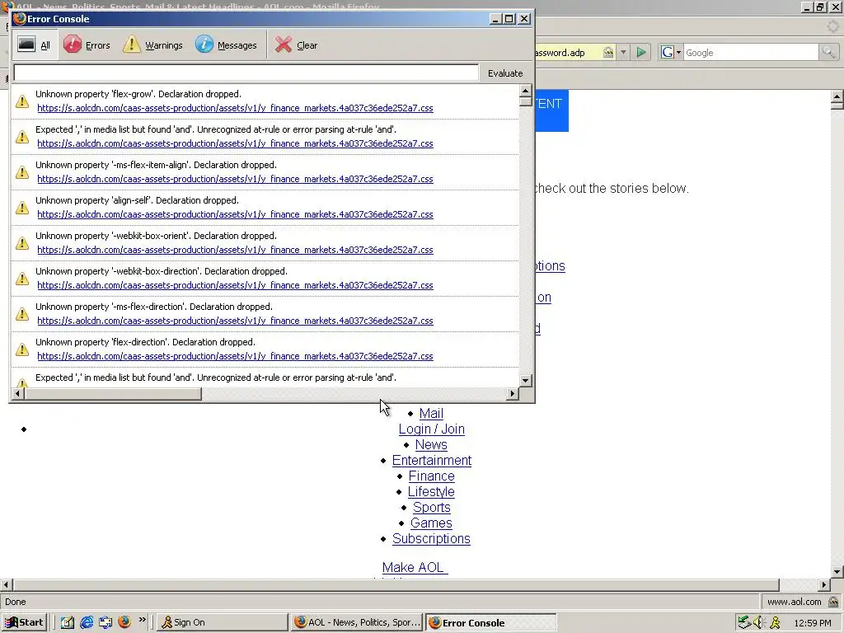Screen dimensions: 844x633
Task: Click search magnifier icon in Firefox
Action: click(828, 52)
